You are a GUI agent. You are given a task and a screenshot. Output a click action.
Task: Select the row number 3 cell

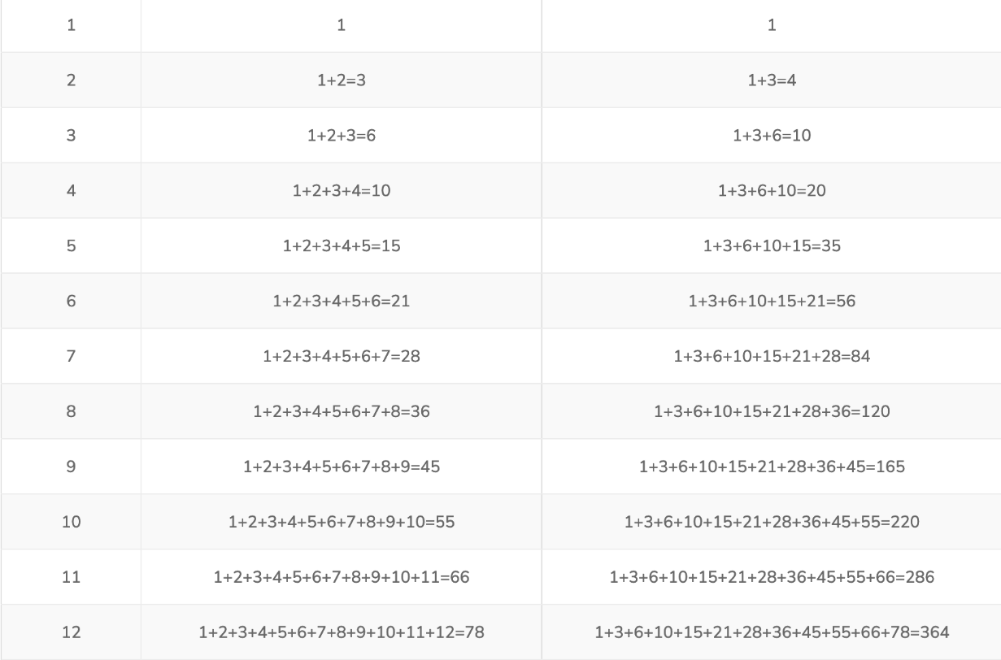point(71,137)
